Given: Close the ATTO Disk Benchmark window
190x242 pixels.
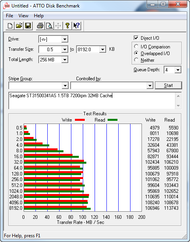Looking at the screenshot, I should tap(178, 4).
